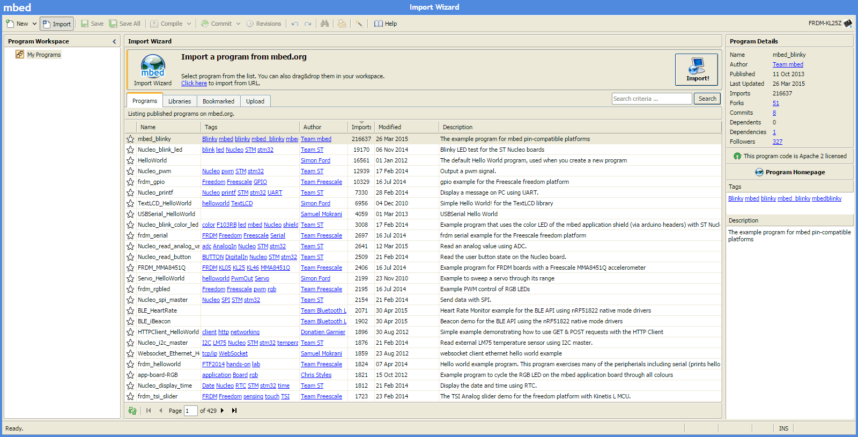The height and width of the screenshot is (437, 858).
Task: Click the Print icon in toolbar
Action: tap(342, 24)
